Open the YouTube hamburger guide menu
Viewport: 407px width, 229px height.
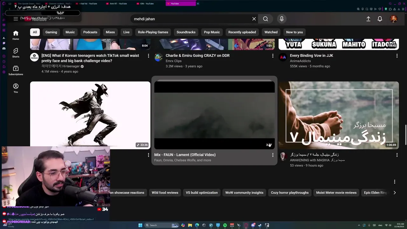(16, 19)
